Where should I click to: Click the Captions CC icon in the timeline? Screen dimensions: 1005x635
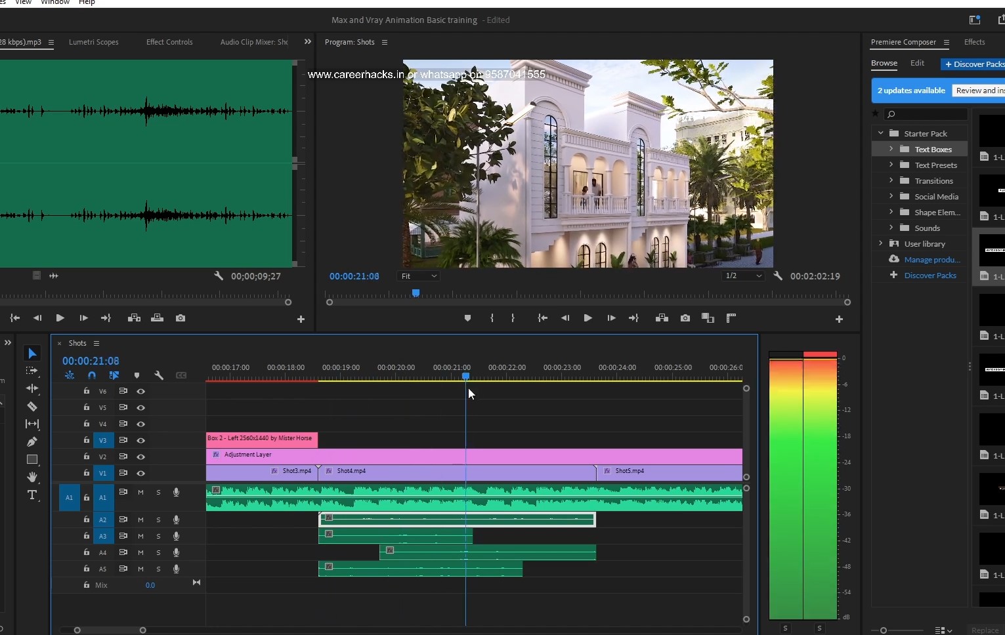click(x=182, y=375)
